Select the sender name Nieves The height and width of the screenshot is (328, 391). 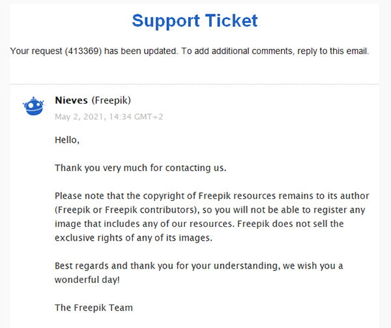pyautogui.click(x=71, y=100)
